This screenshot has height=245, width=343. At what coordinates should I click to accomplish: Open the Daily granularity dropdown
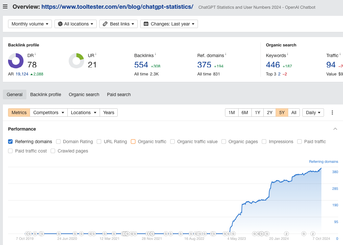tap(312, 113)
